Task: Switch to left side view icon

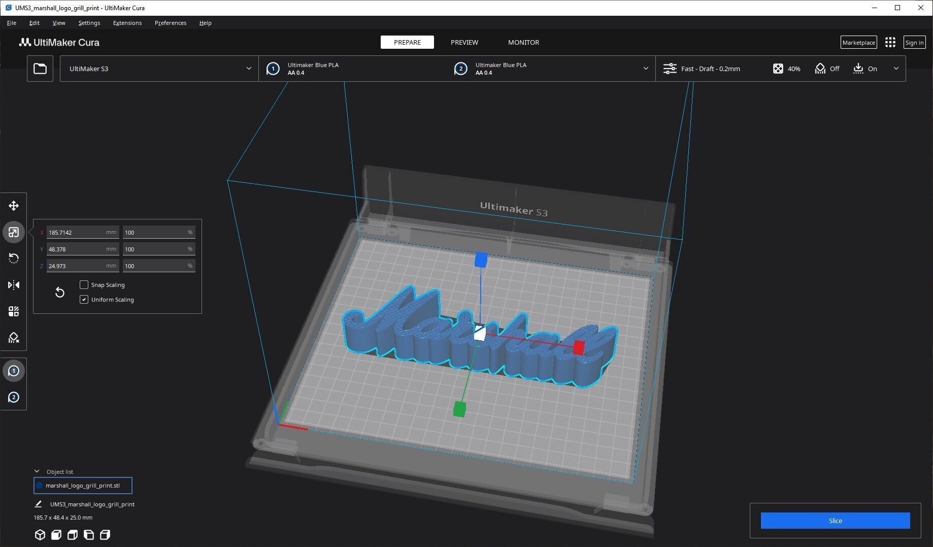Action: (89, 534)
